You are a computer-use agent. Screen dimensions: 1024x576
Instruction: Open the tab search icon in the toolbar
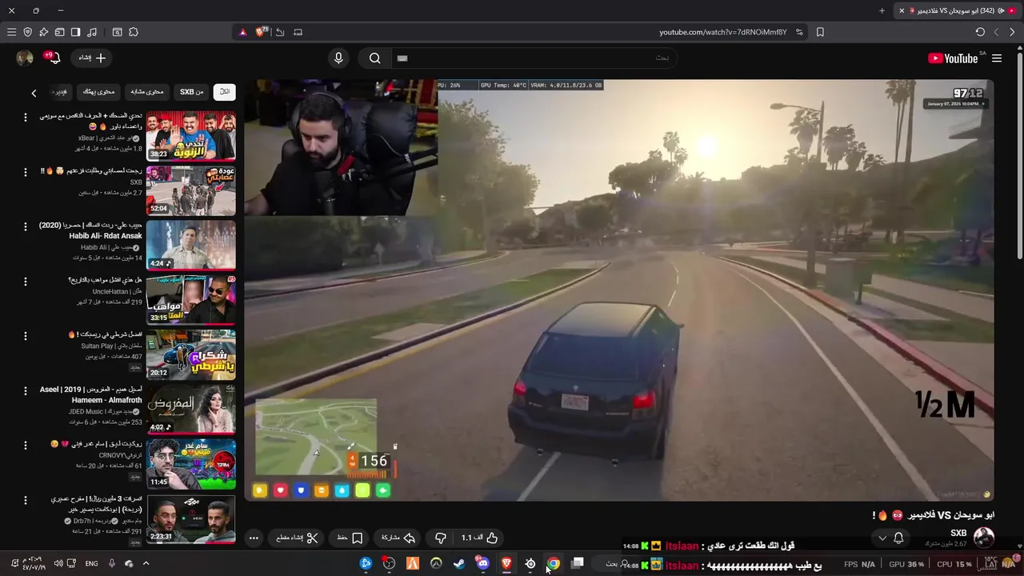click(x=117, y=32)
